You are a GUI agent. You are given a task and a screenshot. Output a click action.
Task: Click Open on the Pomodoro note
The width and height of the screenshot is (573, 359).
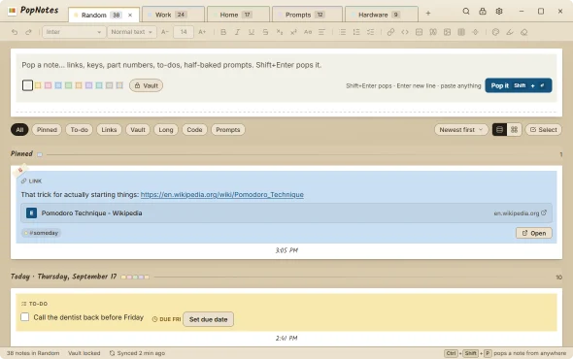[533, 233]
